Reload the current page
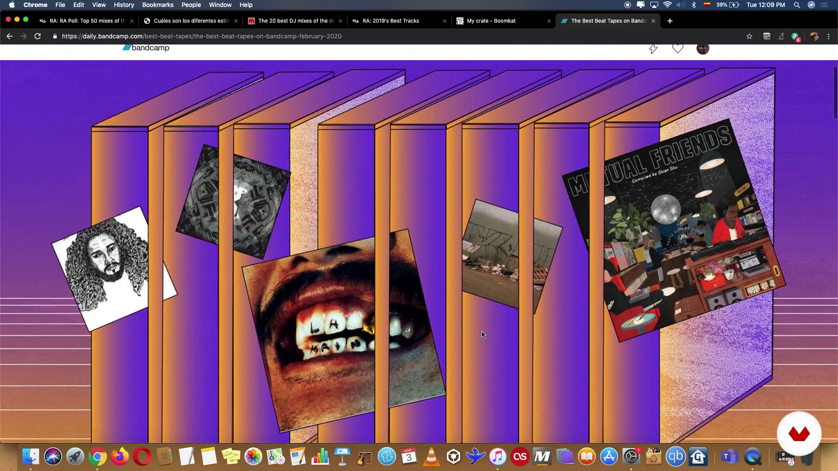 click(38, 36)
